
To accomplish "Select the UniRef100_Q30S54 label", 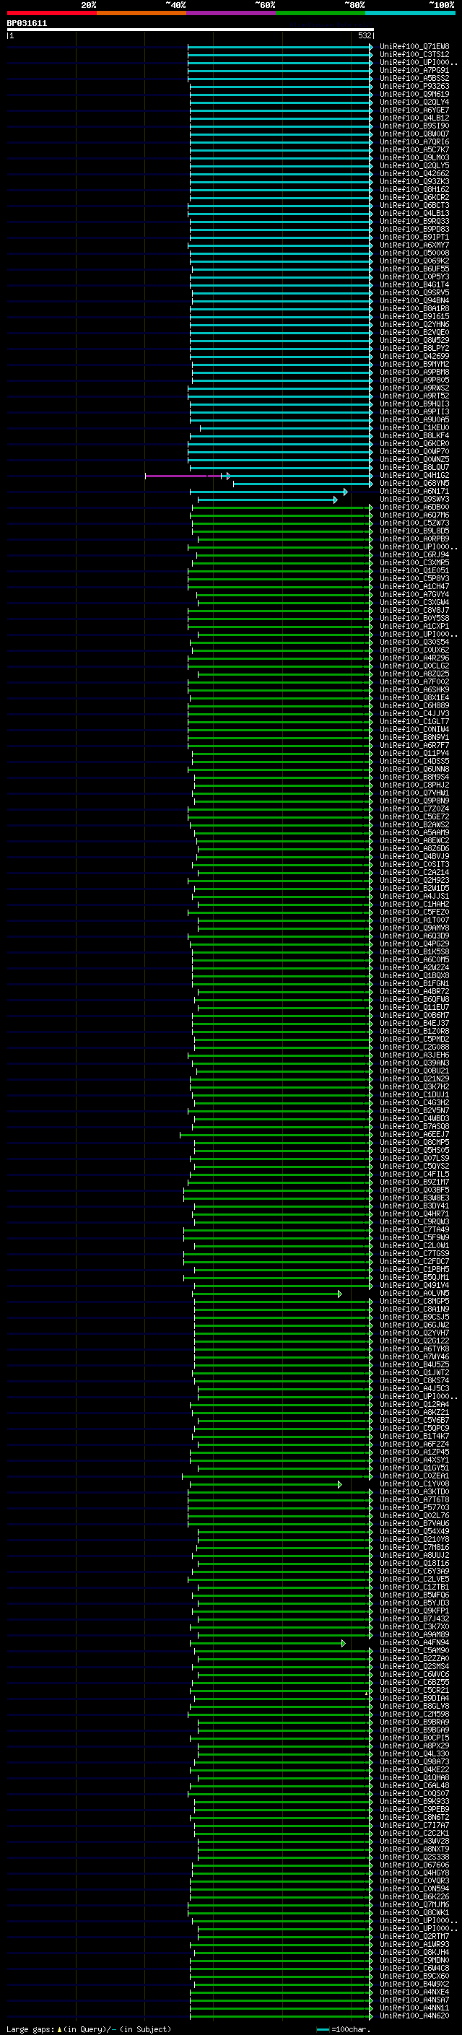I will coord(414,642).
